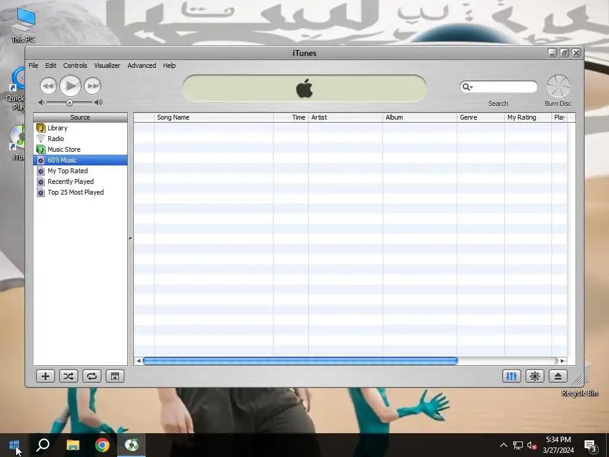Sort by the Album column header
Viewport: 609px width, 457px height.
[420, 117]
